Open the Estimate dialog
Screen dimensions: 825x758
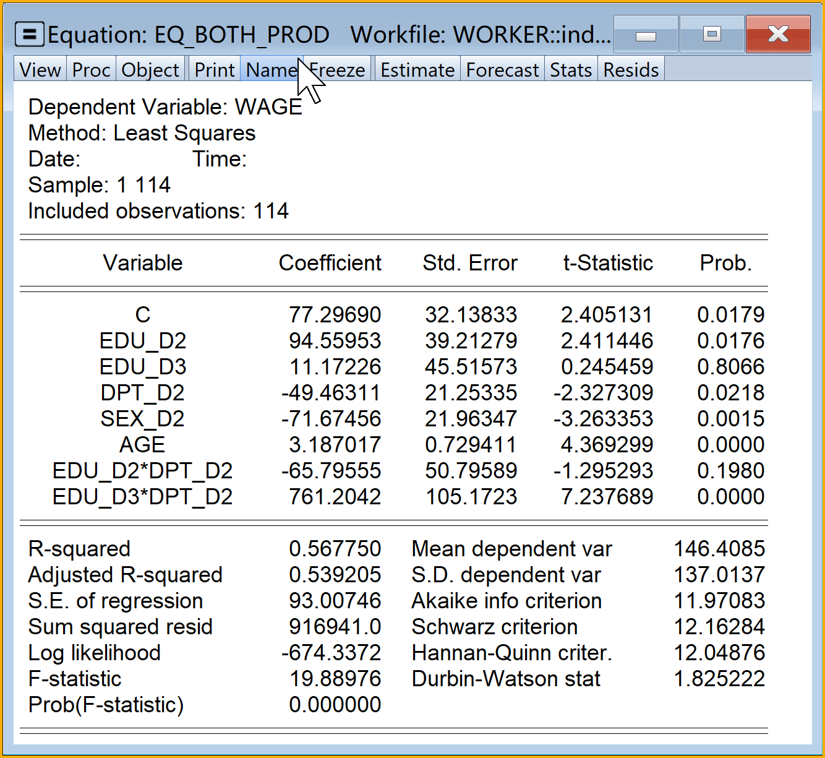pos(417,70)
